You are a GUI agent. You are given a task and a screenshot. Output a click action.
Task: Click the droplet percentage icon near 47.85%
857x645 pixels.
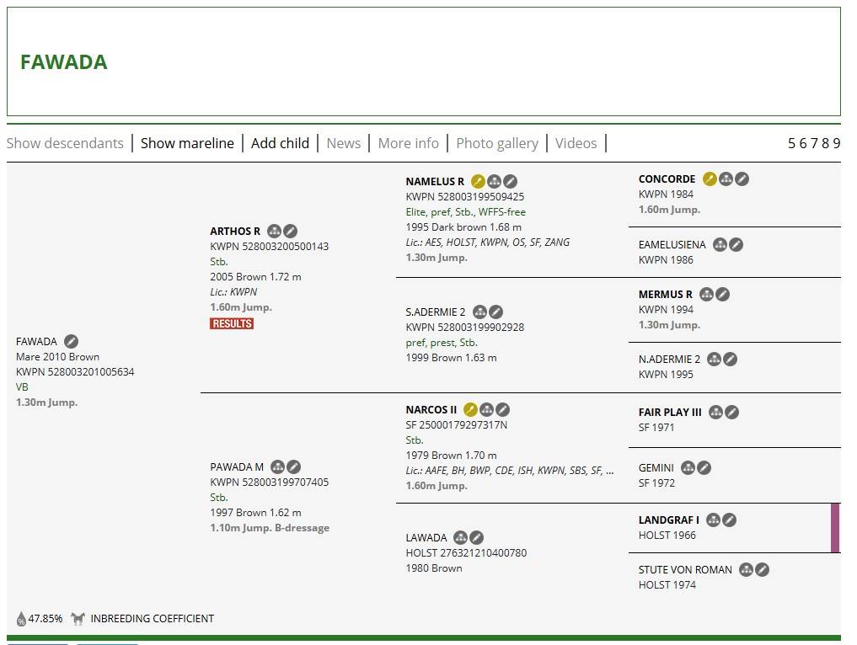(21, 619)
